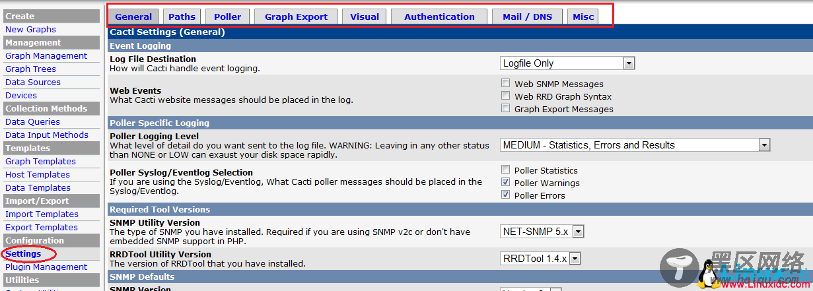Go to Data Templates
The width and height of the screenshot is (813, 291).
click(x=38, y=187)
